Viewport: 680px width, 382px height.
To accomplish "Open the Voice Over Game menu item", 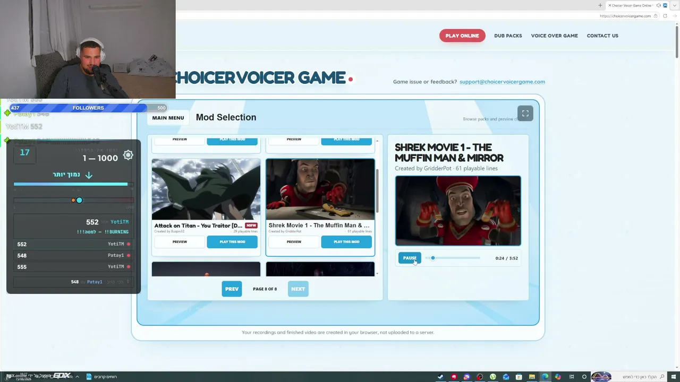I will pyautogui.click(x=554, y=36).
